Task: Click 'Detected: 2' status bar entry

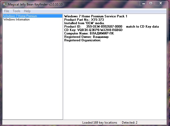Action: click(x=129, y=122)
